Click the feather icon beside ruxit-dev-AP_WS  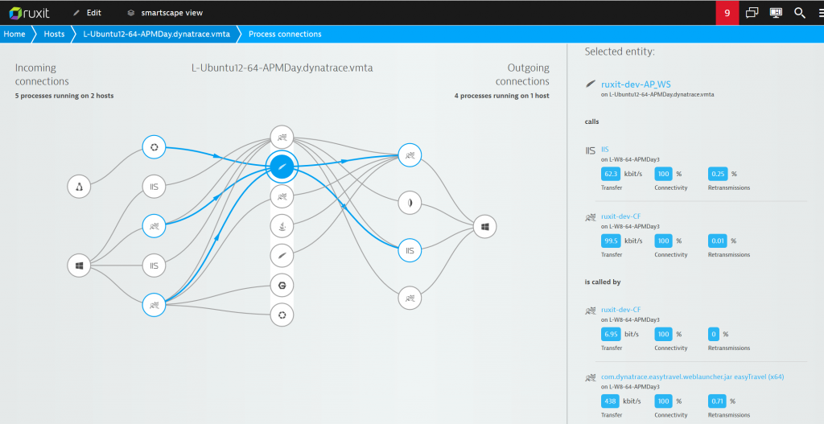[591, 84]
